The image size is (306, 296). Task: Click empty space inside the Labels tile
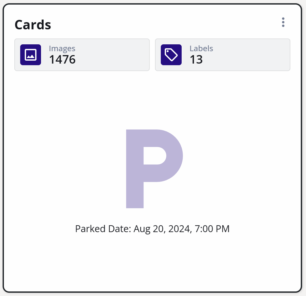pos(254,55)
